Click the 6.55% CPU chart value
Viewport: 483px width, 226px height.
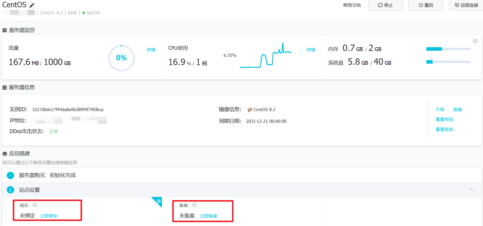230,55
